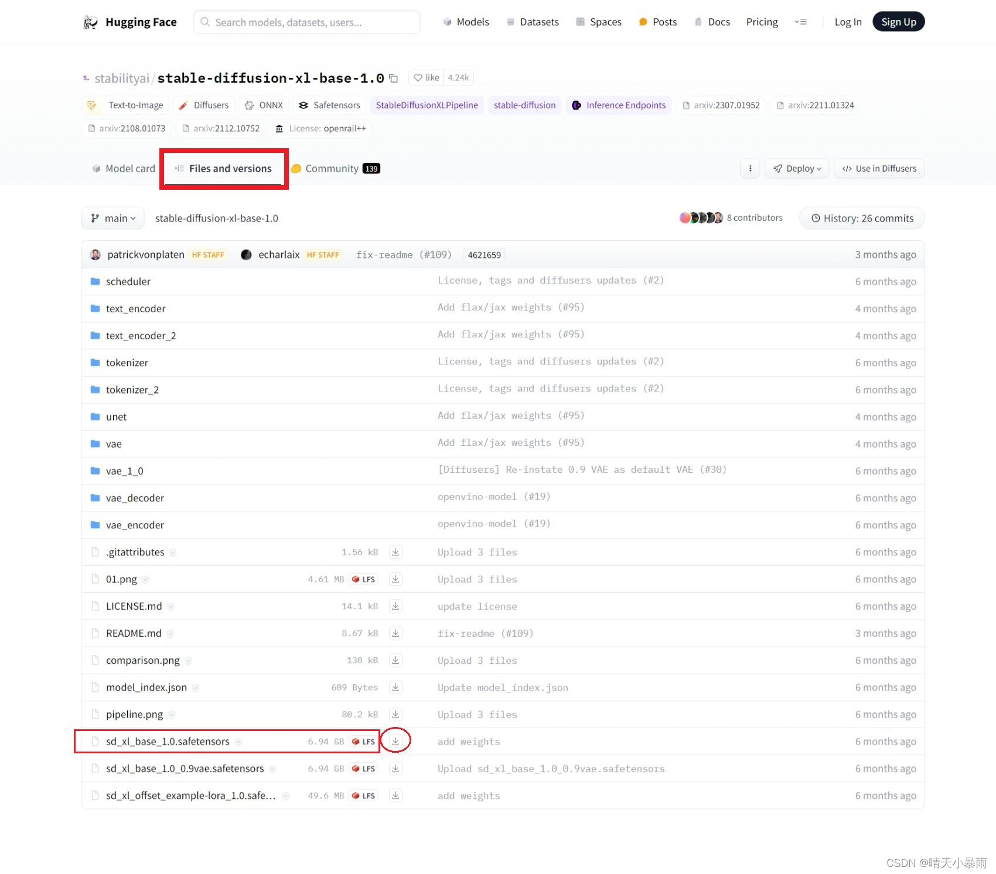The width and height of the screenshot is (996, 874).
Task: Open Posts in top navigation
Action: pyautogui.click(x=657, y=22)
